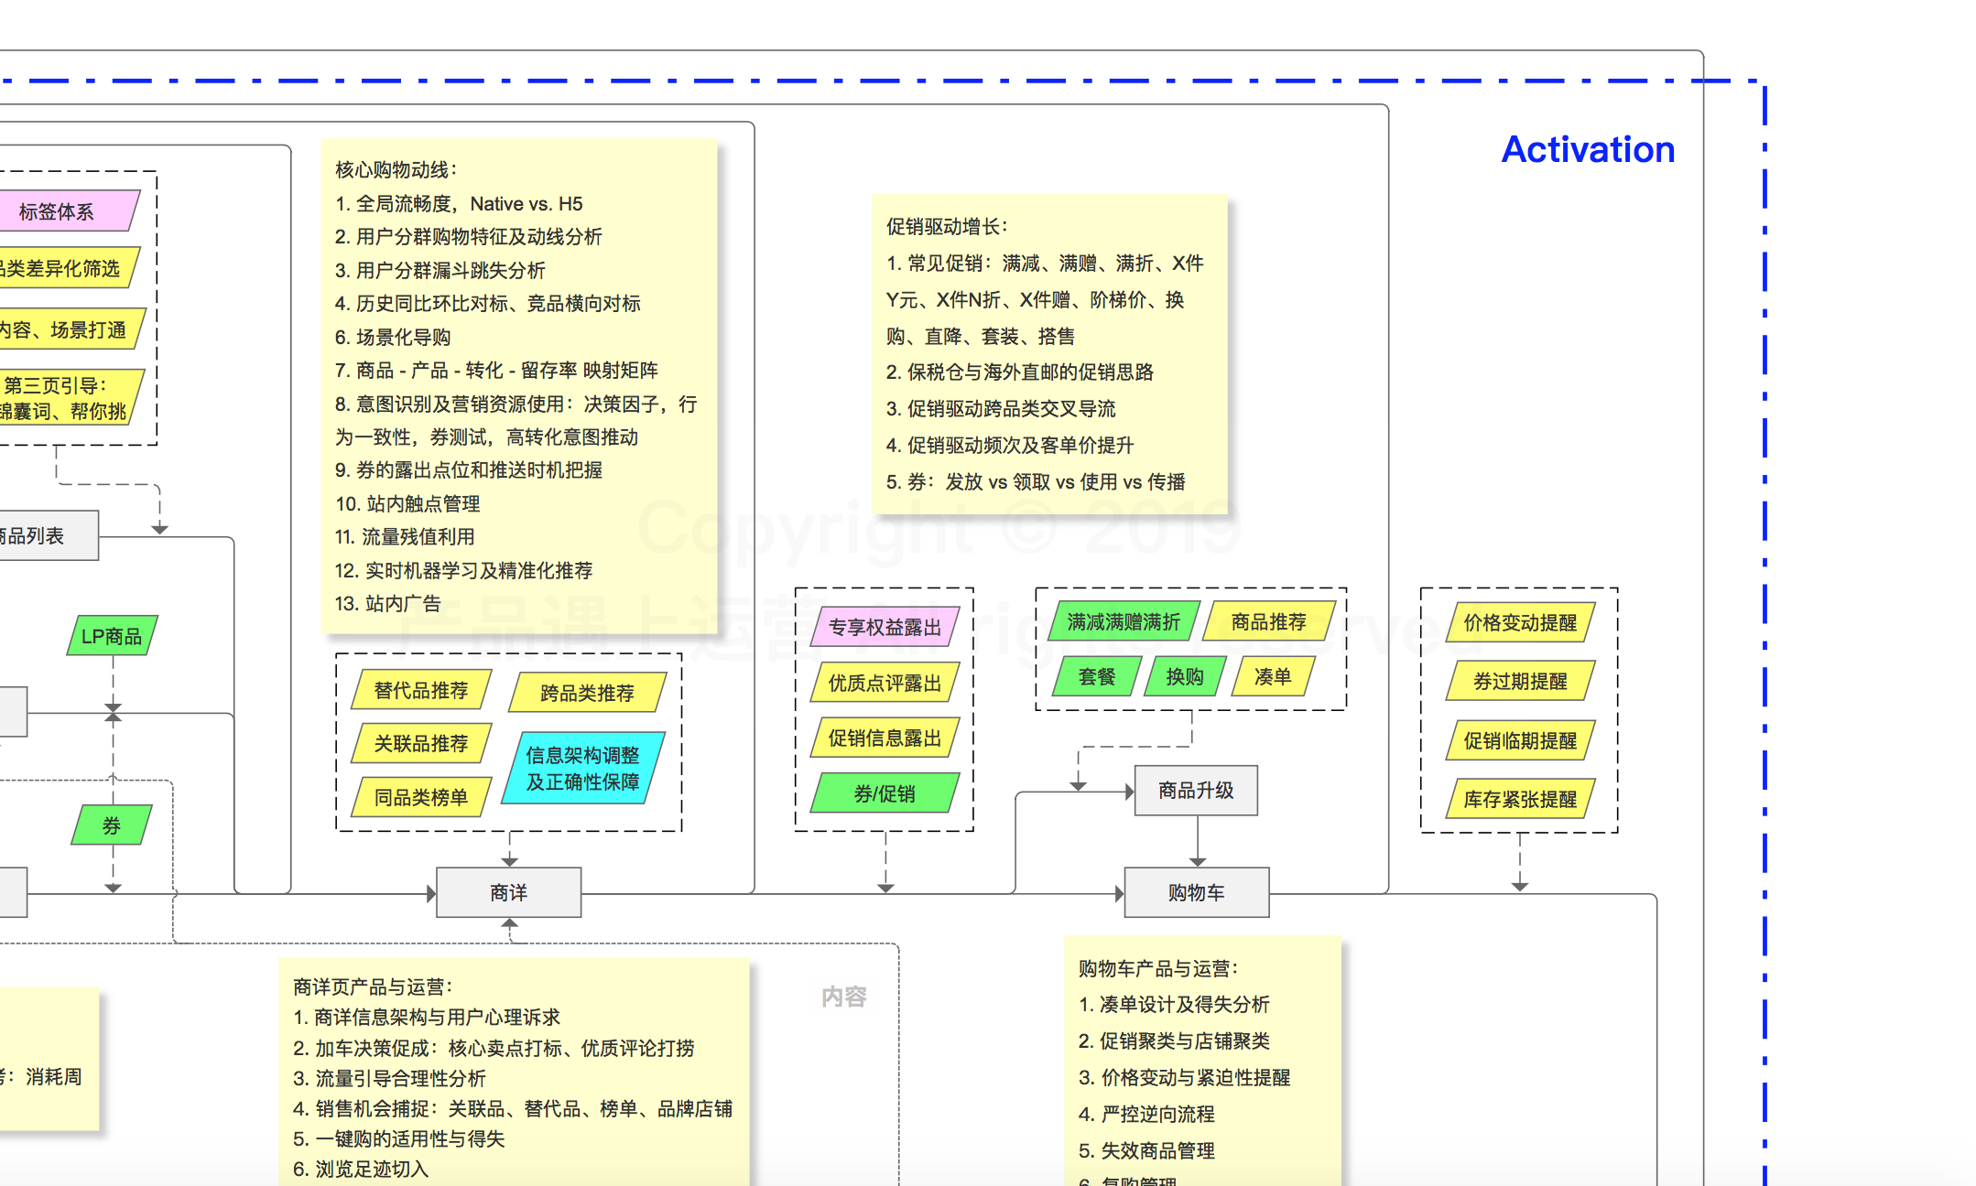1976x1186 pixels.
Task: Select the 凑单 yellow shape
Action: tap(1272, 677)
